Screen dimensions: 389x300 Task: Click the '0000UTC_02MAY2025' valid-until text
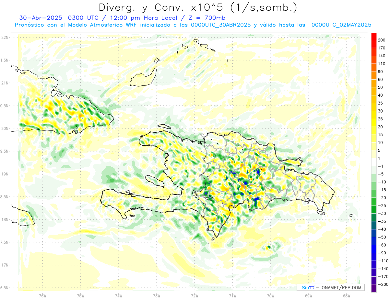pyautogui.click(x=341, y=25)
